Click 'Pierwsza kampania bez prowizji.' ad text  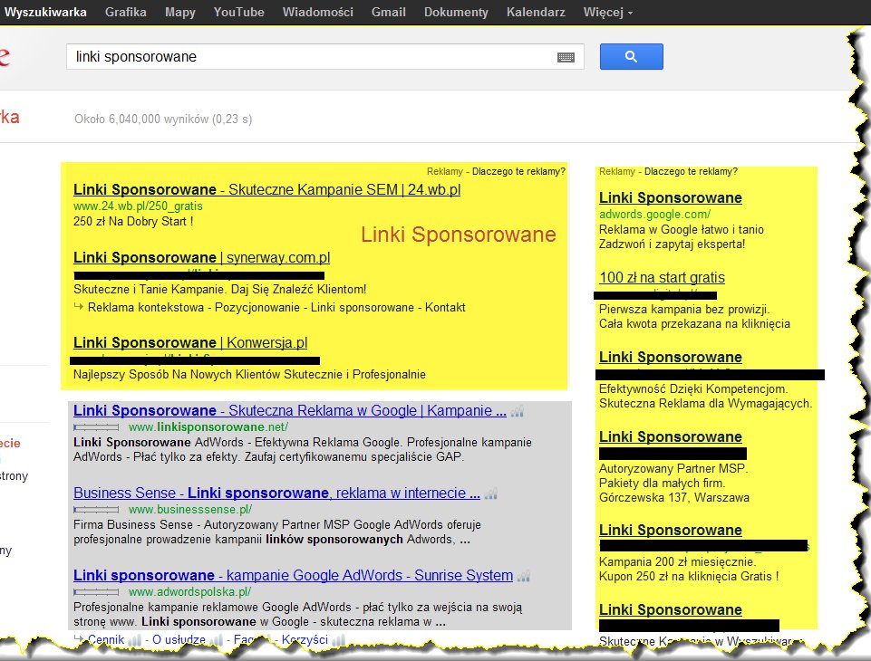[684, 310]
